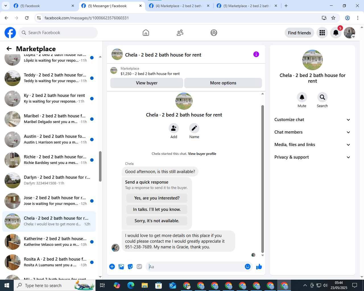
Task: Click the Marketplace $1,250 listing banner
Action: tap(186, 71)
